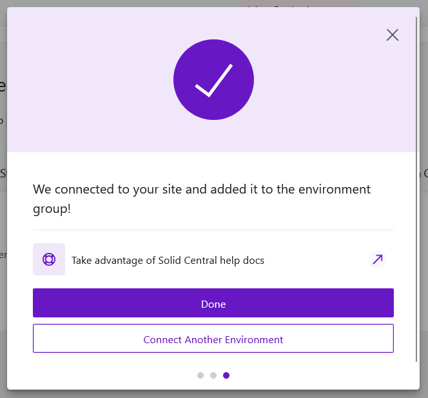Open the Solid Central help docs link text
The width and height of the screenshot is (428, 398).
tap(168, 261)
